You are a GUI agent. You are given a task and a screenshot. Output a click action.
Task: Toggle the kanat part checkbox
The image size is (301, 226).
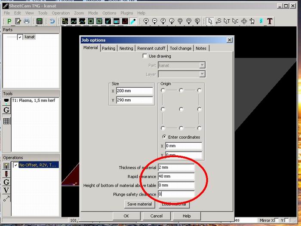point(20,37)
